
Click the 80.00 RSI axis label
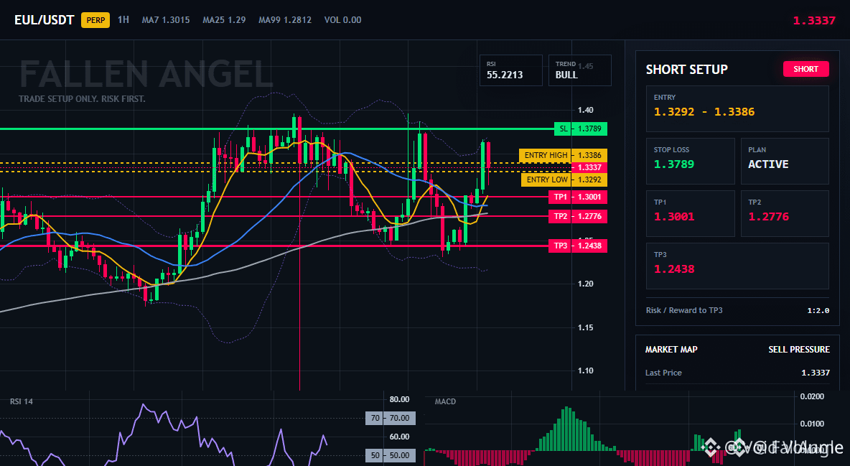coord(400,399)
